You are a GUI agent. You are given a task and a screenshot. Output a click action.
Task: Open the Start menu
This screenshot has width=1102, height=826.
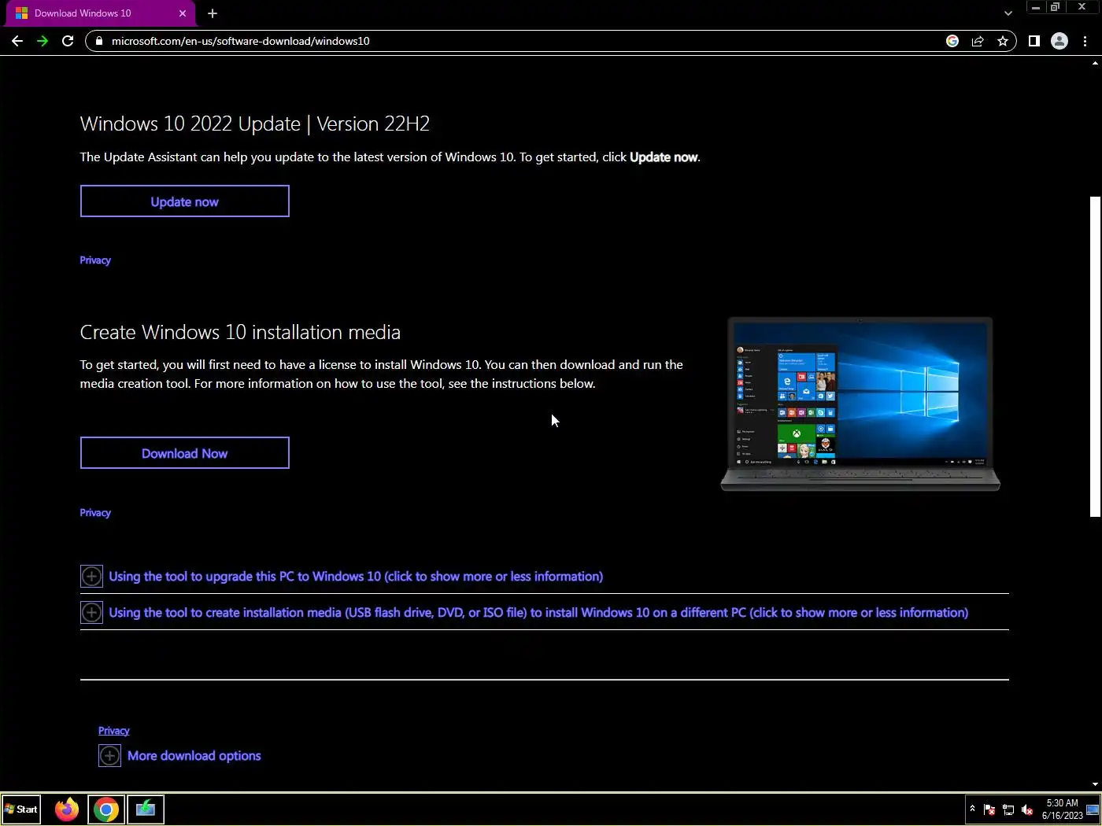pos(21,809)
